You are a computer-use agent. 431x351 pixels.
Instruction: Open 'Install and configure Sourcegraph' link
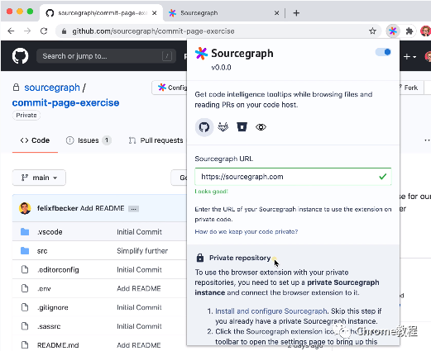pos(271,311)
